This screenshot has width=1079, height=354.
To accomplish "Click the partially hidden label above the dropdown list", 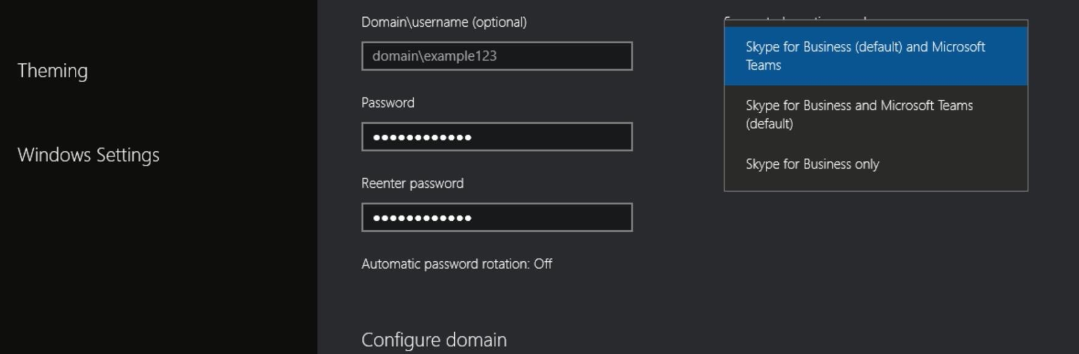I will pyautogui.click(x=795, y=18).
